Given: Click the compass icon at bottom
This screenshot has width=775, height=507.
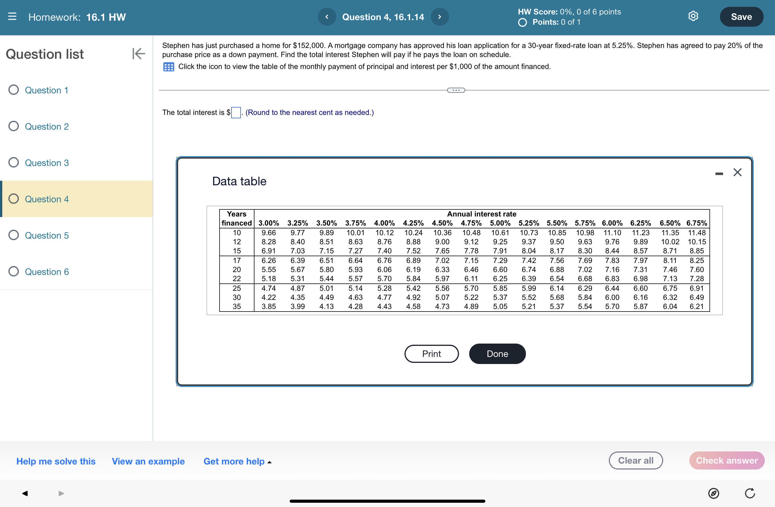Looking at the screenshot, I should [713, 493].
